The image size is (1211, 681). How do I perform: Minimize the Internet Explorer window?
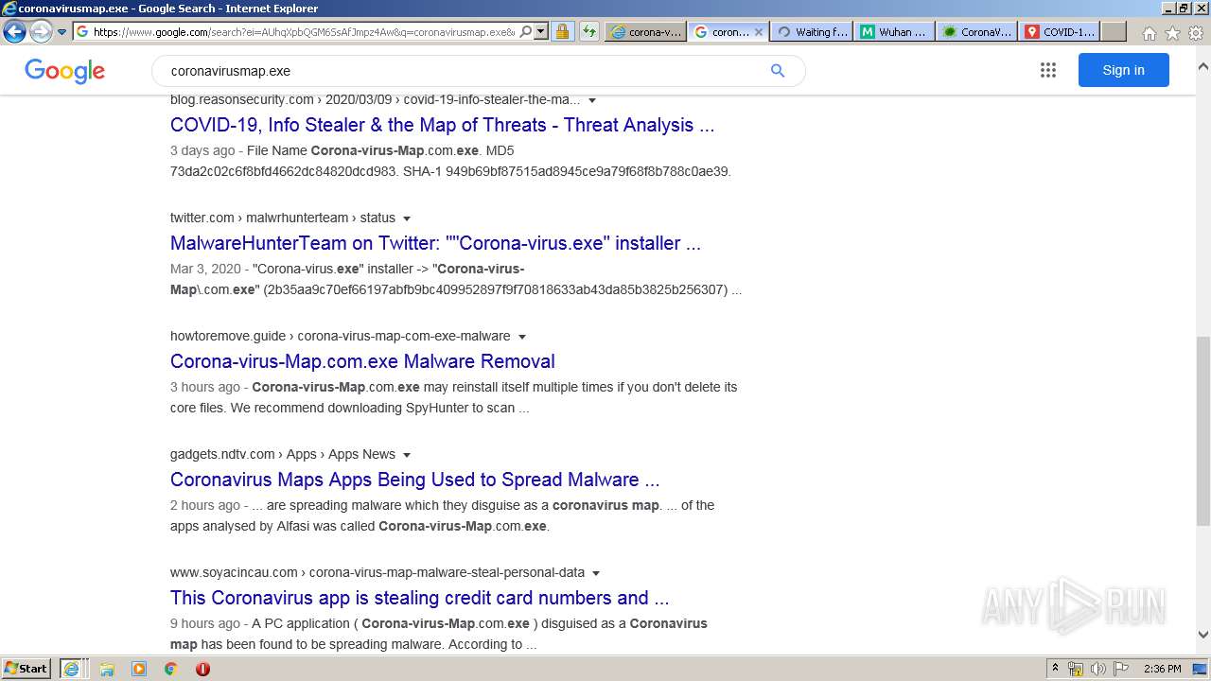pos(1168,9)
